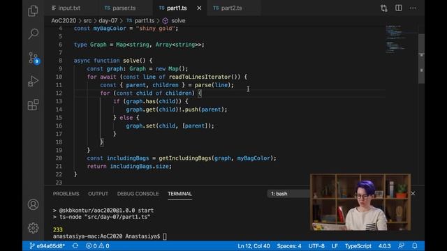Switch to the parser.ts tab

point(120,8)
